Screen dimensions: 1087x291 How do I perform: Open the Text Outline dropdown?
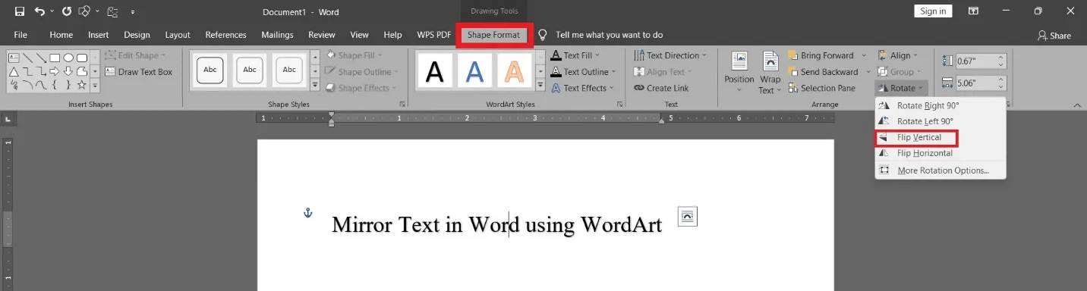[x=583, y=72]
